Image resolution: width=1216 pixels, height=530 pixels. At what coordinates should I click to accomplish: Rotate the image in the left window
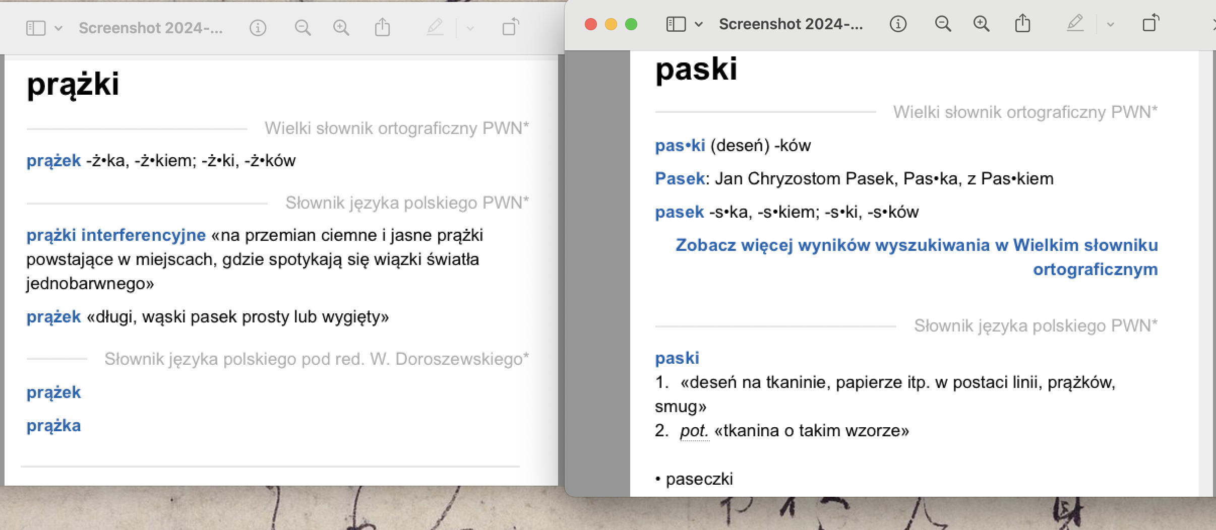(x=511, y=27)
